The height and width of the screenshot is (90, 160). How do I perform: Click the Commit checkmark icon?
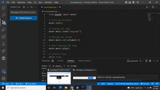28,7
